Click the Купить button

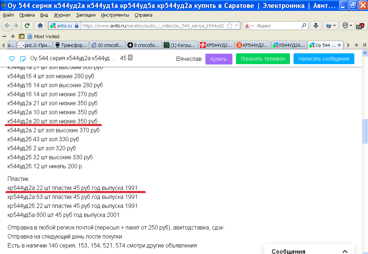click(x=219, y=59)
